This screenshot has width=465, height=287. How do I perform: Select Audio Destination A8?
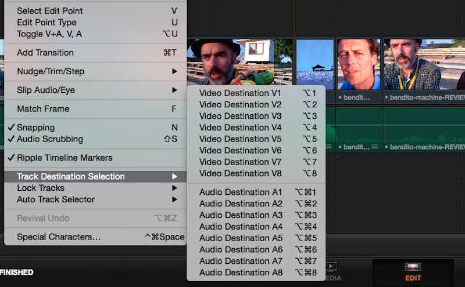pos(256,273)
